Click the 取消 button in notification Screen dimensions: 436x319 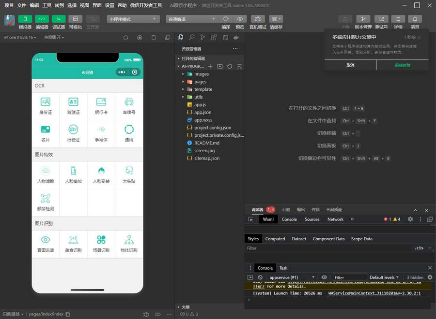tap(350, 65)
